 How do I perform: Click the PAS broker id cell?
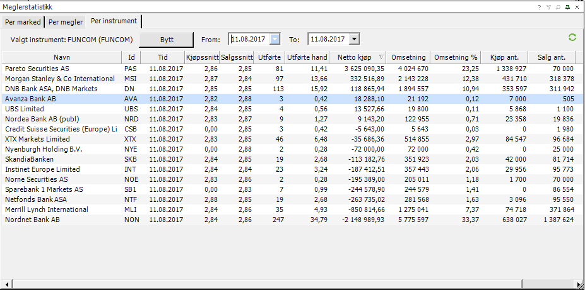(130, 69)
